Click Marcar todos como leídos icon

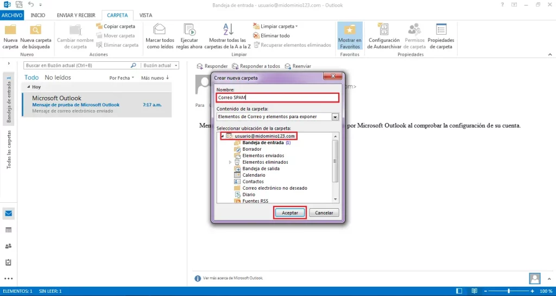click(160, 37)
